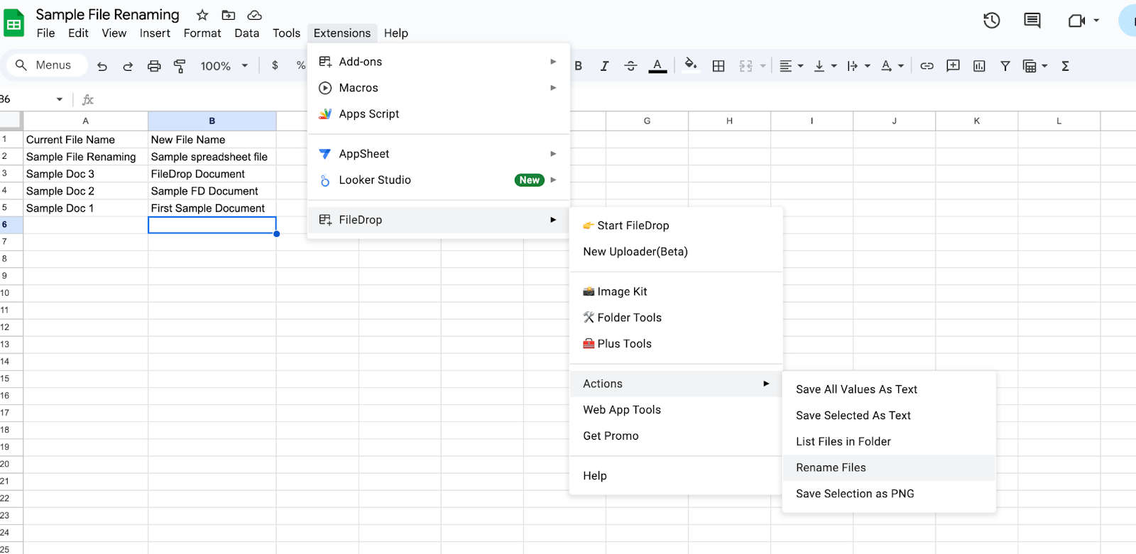Open Apps Script
Image resolution: width=1136 pixels, height=554 pixels.
439,114
